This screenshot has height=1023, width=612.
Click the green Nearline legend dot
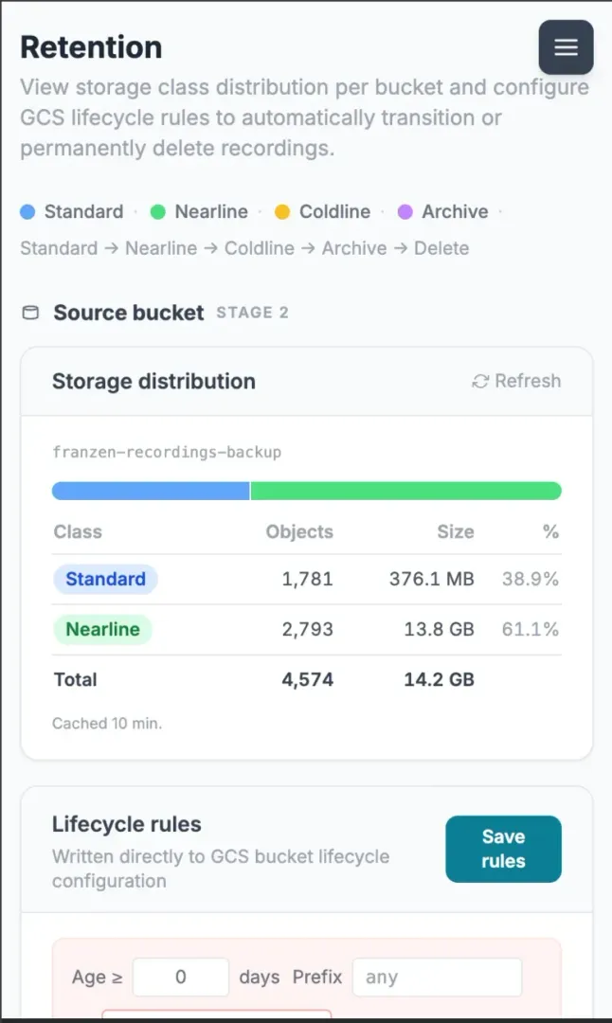point(158,211)
